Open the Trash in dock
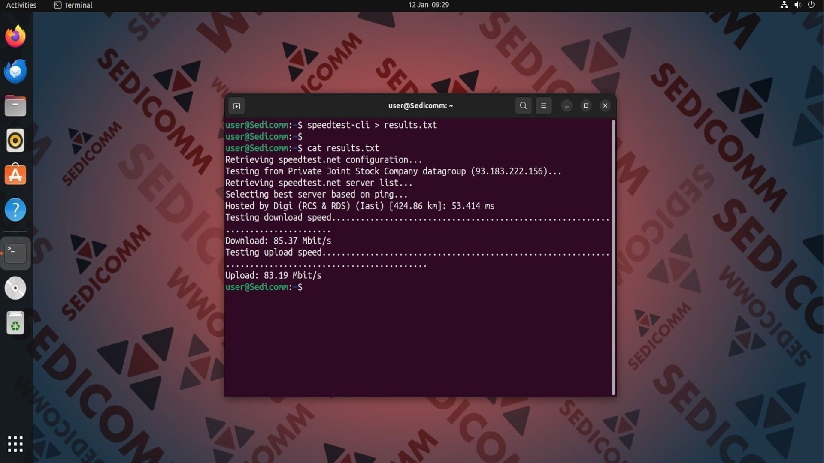Viewport: 824px width, 463px height. 15,323
